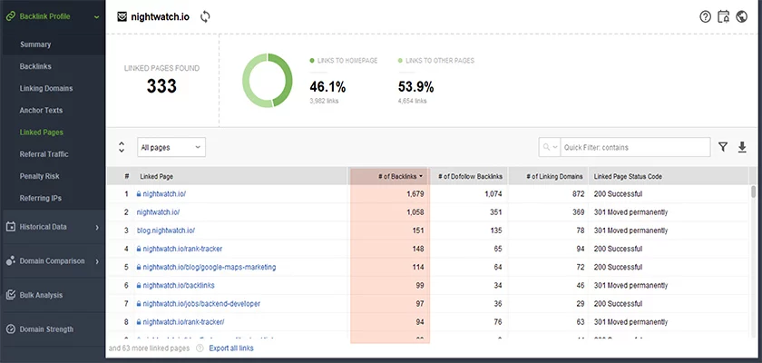This screenshot has width=762, height=363.
Task: Open the nightwatch.io/ link in row 1
Action: pyautogui.click(x=164, y=194)
